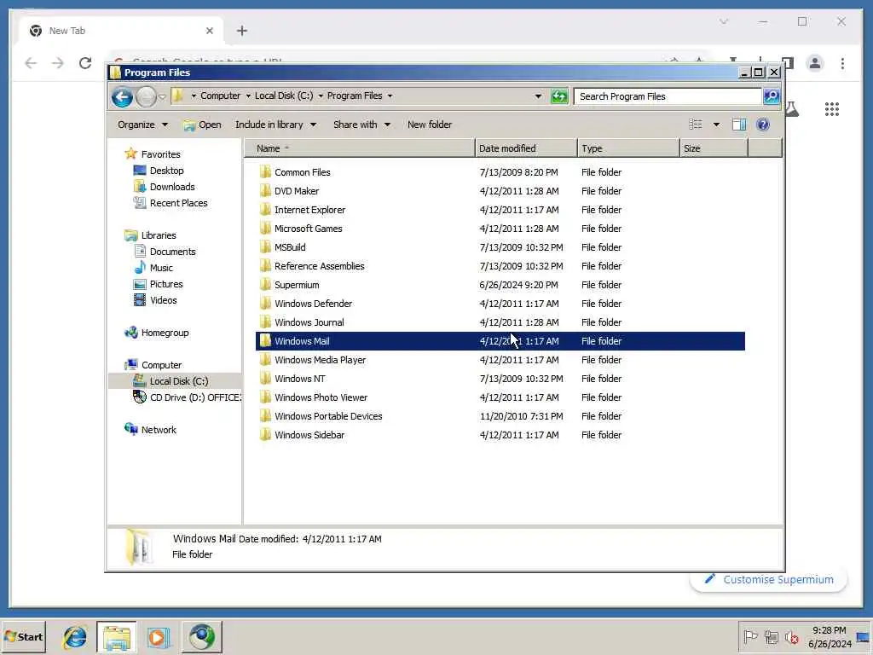Screen dimensions: 873x655
Task: Open Documents library in navigation pane
Action: [172, 252]
